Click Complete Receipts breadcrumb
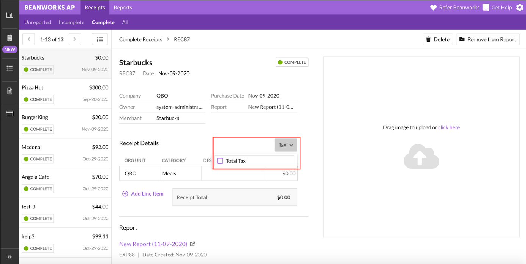Screen dimensions: 526x264 coord(141,39)
